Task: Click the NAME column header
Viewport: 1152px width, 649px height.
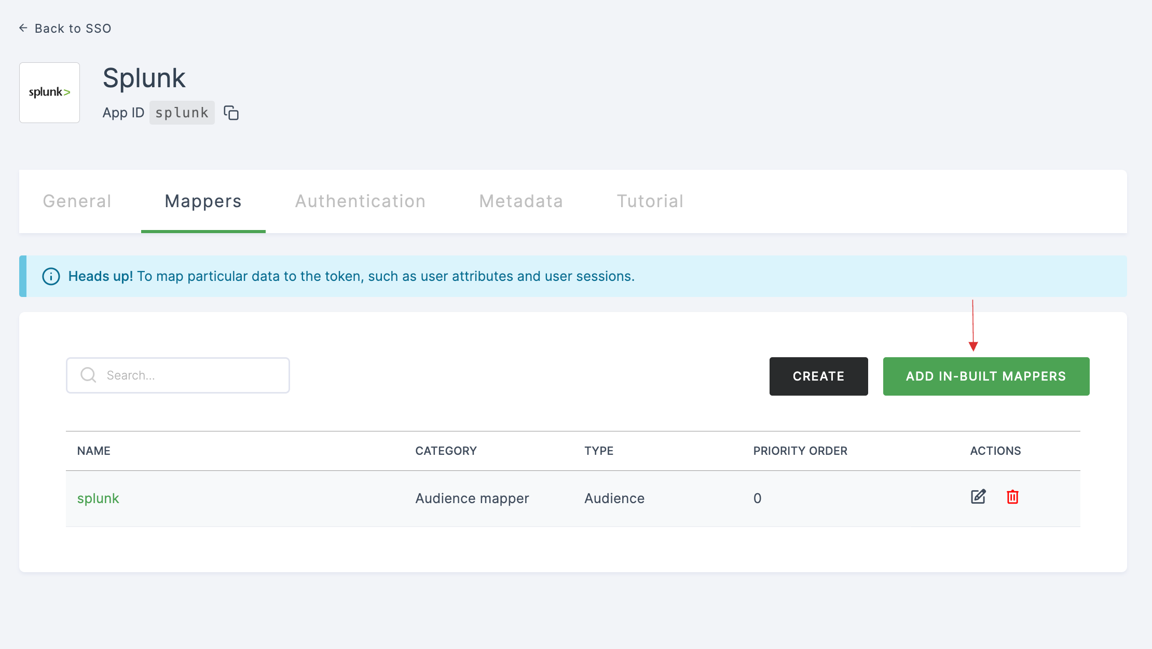Action: click(94, 451)
